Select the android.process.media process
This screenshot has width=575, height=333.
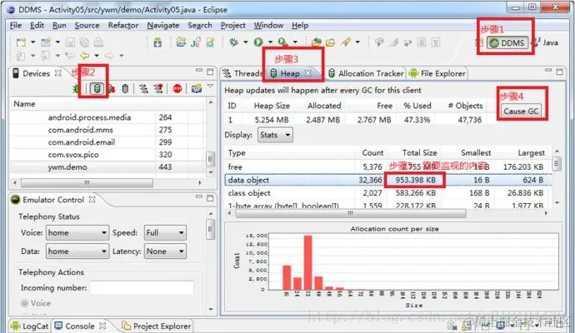point(107,117)
